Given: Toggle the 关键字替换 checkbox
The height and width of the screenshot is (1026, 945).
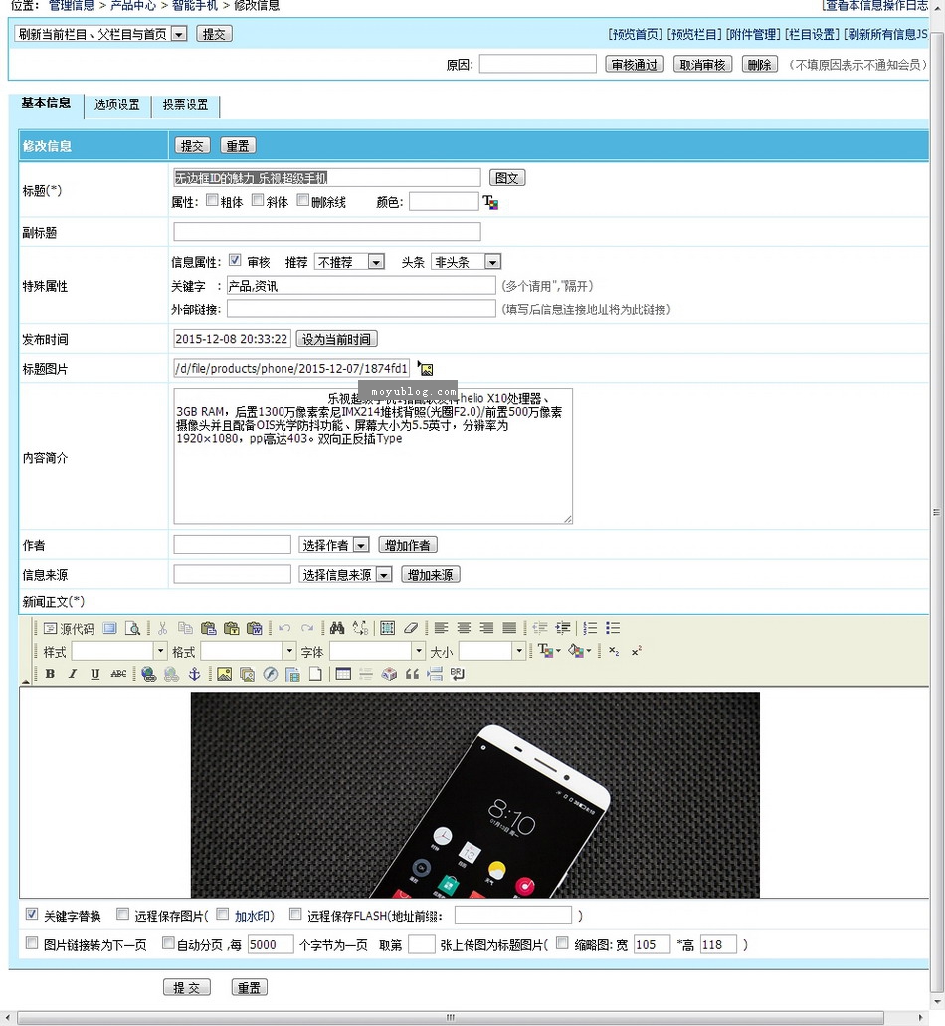Looking at the screenshot, I should click(x=32, y=914).
